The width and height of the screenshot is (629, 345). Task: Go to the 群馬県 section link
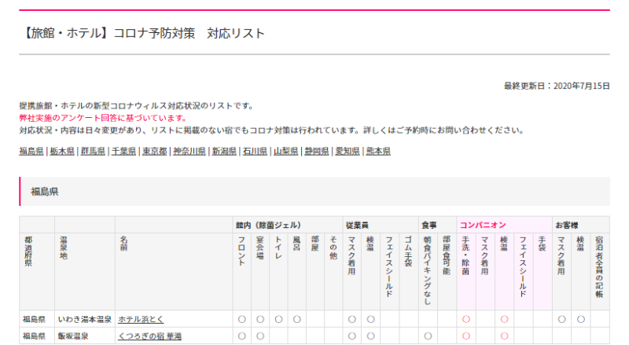click(x=93, y=151)
